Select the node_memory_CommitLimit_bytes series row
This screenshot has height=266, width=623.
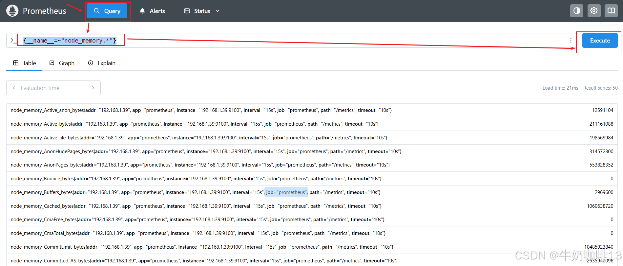click(x=312, y=247)
